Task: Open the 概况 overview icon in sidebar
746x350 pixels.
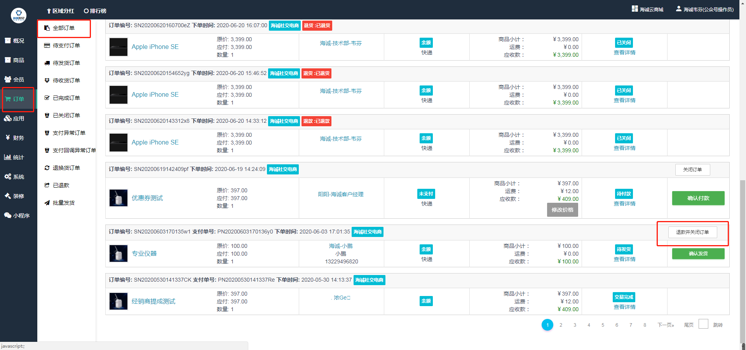Action: point(8,40)
